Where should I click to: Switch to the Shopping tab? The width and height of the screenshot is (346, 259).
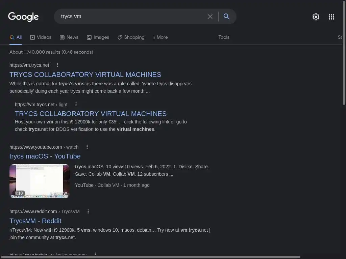click(131, 37)
